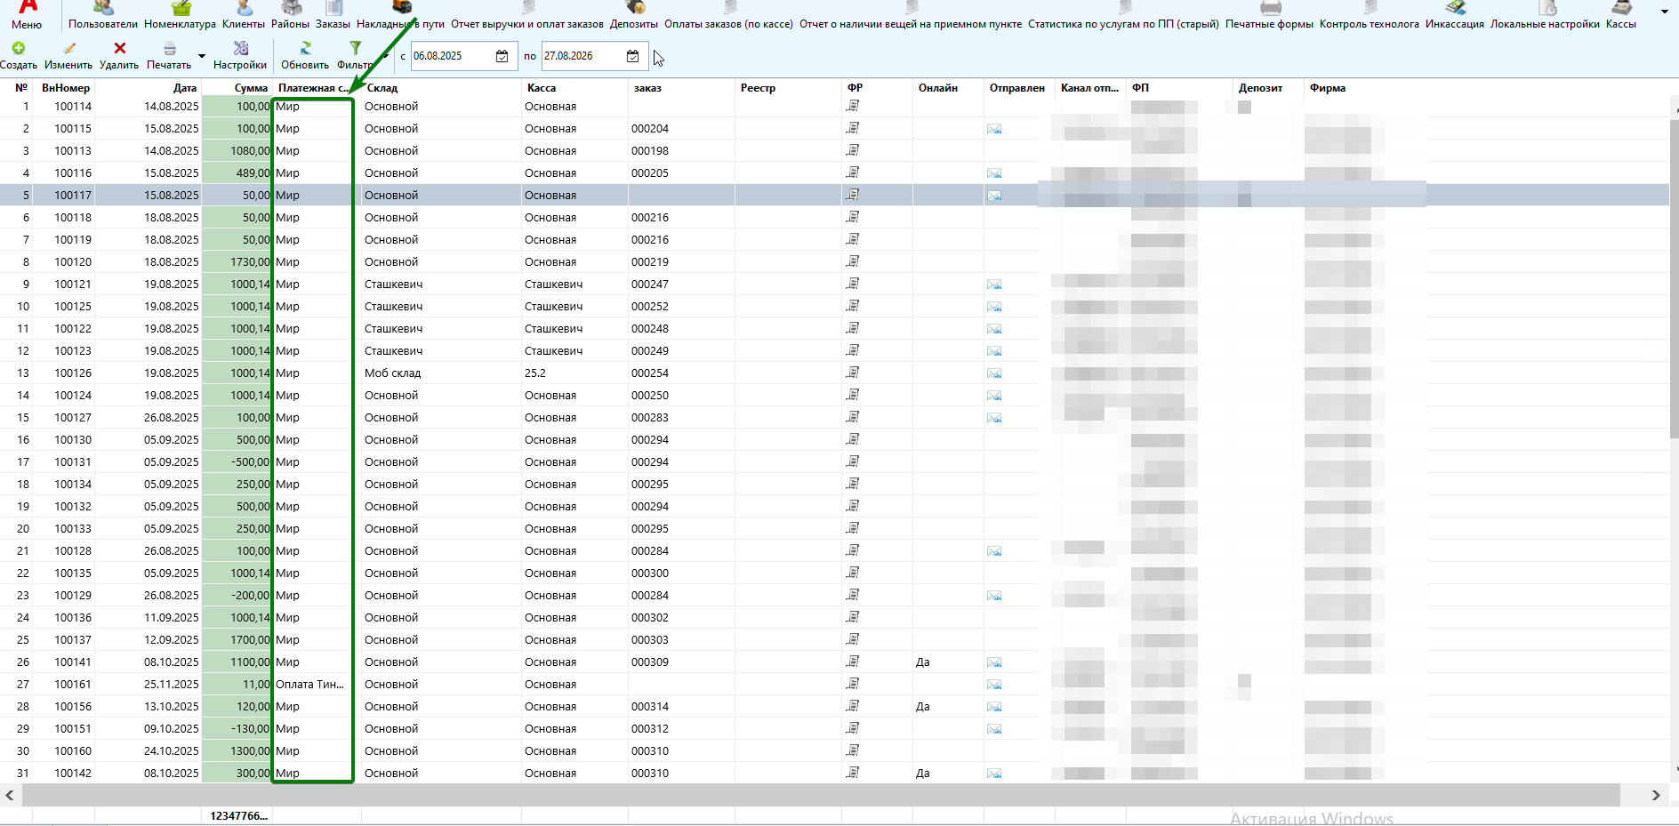Open the Депозиты section

(634, 15)
